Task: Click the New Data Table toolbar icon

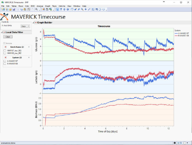Action: coord(3,9)
